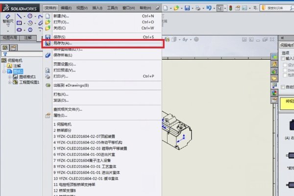The height and width of the screenshot is (196, 294).
Task: Open the FeatureManager design tree tab
Action: coord(5,48)
